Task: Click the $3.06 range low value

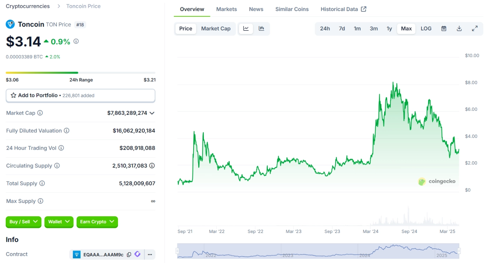Action: pyautogui.click(x=12, y=80)
